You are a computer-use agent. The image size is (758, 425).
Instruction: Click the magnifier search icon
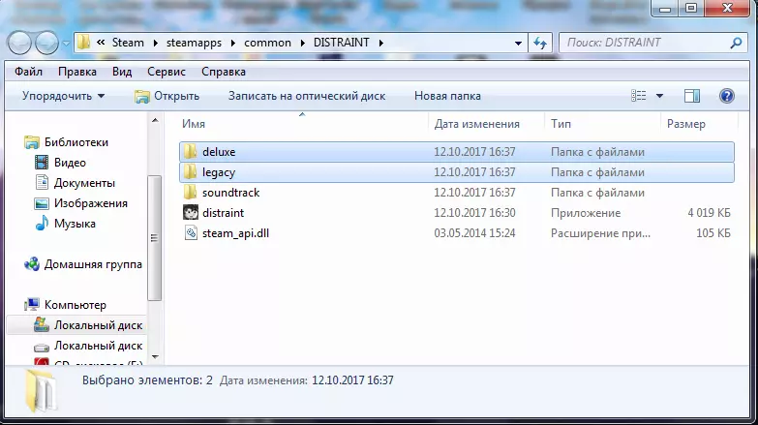click(x=736, y=43)
